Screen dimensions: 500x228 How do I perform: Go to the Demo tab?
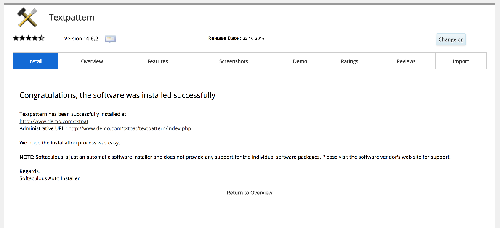[x=300, y=61]
